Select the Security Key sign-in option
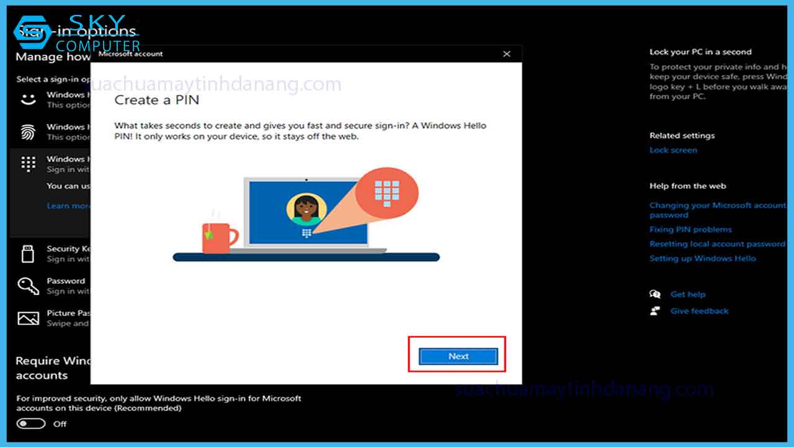This screenshot has width=794, height=447. tap(28, 253)
